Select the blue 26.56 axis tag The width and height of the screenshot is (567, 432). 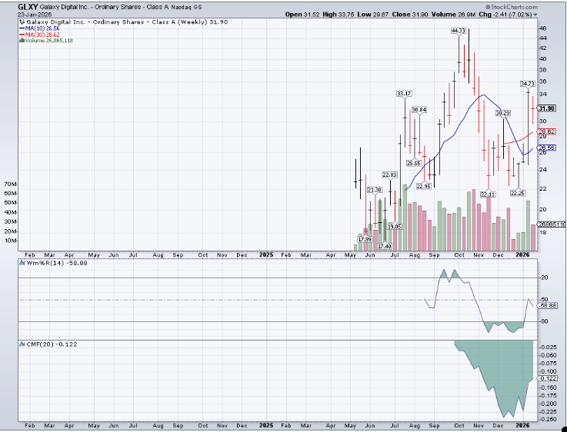[546, 148]
